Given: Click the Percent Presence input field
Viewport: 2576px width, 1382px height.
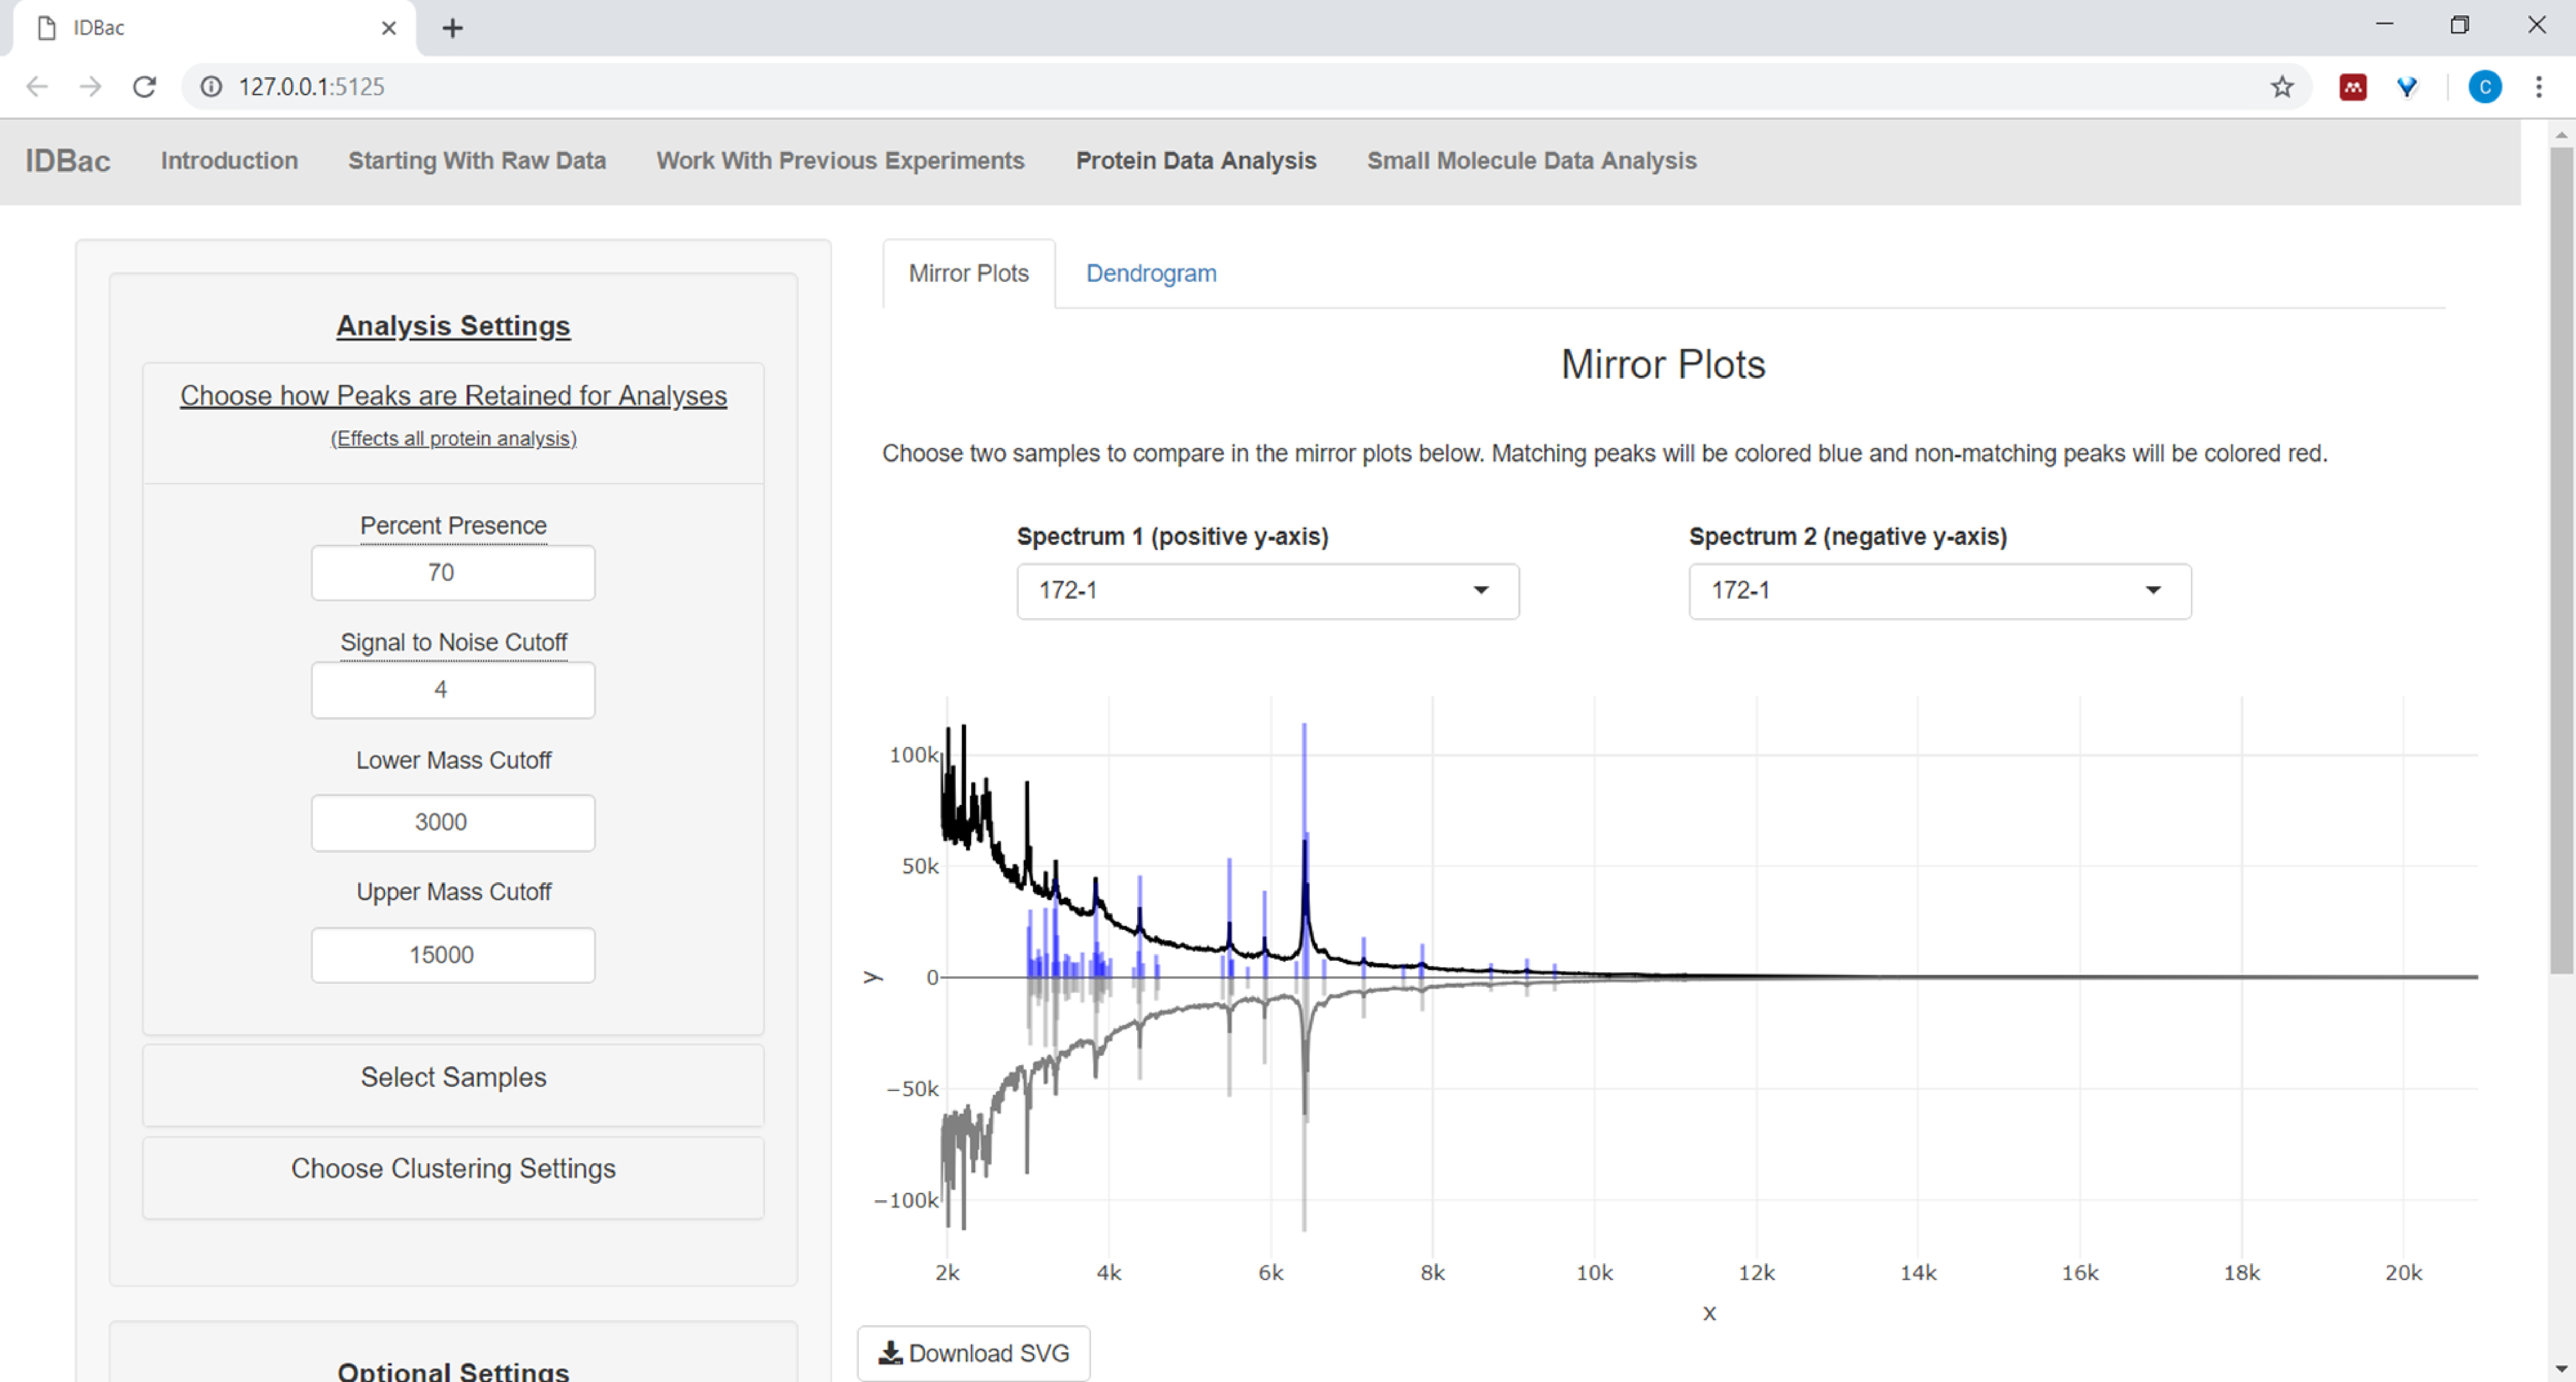Looking at the screenshot, I should pyautogui.click(x=453, y=573).
